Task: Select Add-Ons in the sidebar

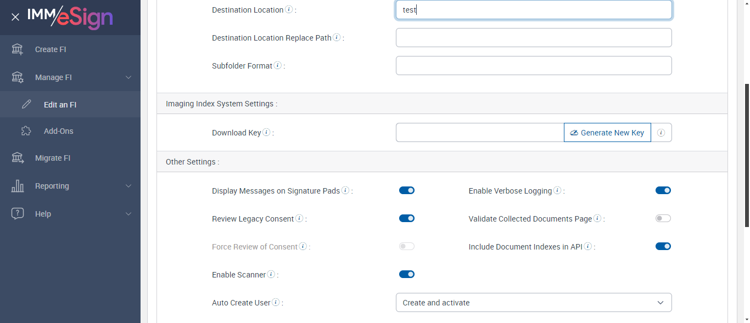Action: coord(58,131)
